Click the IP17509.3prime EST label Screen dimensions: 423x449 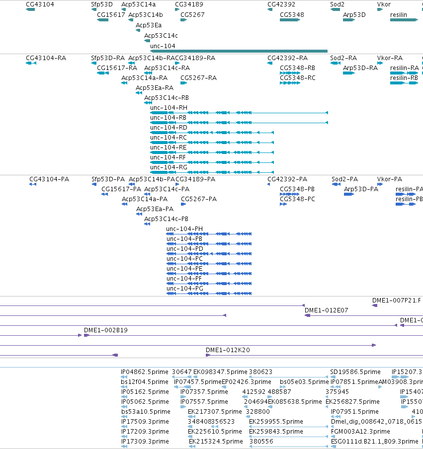click(x=145, y=422)
